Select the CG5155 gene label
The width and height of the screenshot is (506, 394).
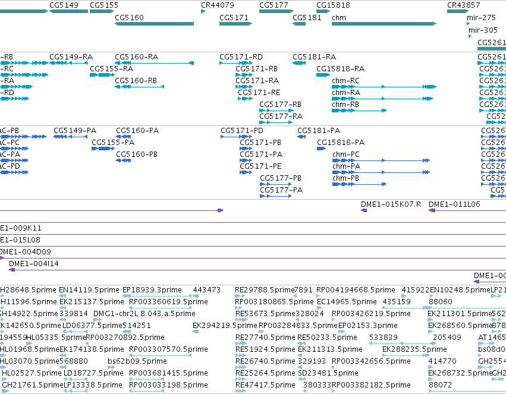(104, 5)
